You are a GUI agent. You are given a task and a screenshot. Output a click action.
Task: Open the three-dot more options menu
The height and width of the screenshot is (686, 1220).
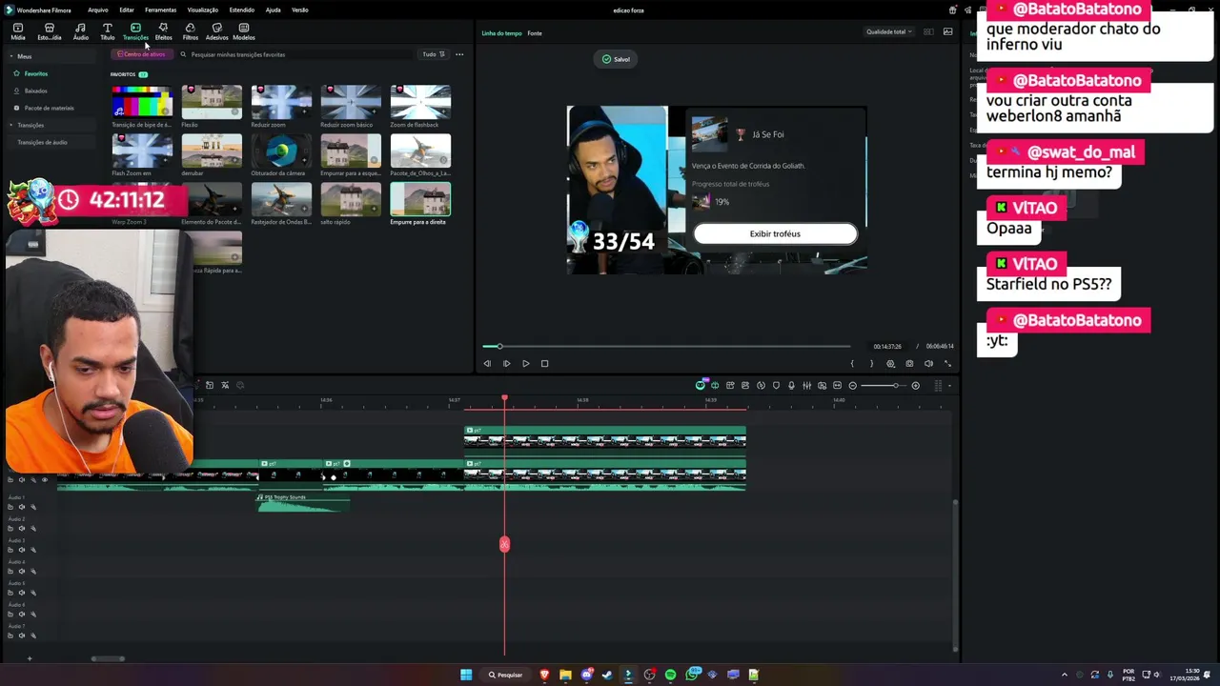pyautogui.click(x=459, y=54)
